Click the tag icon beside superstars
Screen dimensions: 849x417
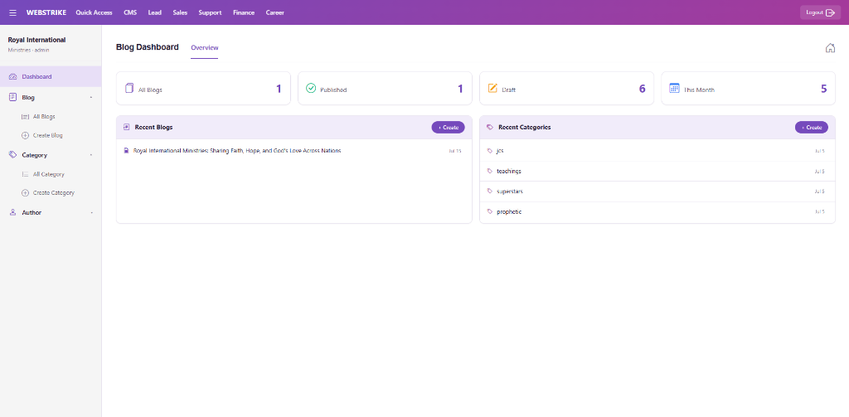point(490,192)
